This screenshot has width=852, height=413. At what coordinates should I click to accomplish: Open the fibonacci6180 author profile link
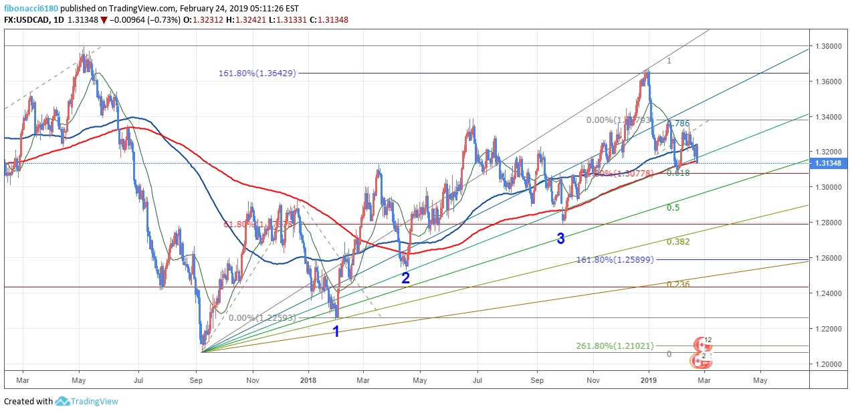[29, 8]
